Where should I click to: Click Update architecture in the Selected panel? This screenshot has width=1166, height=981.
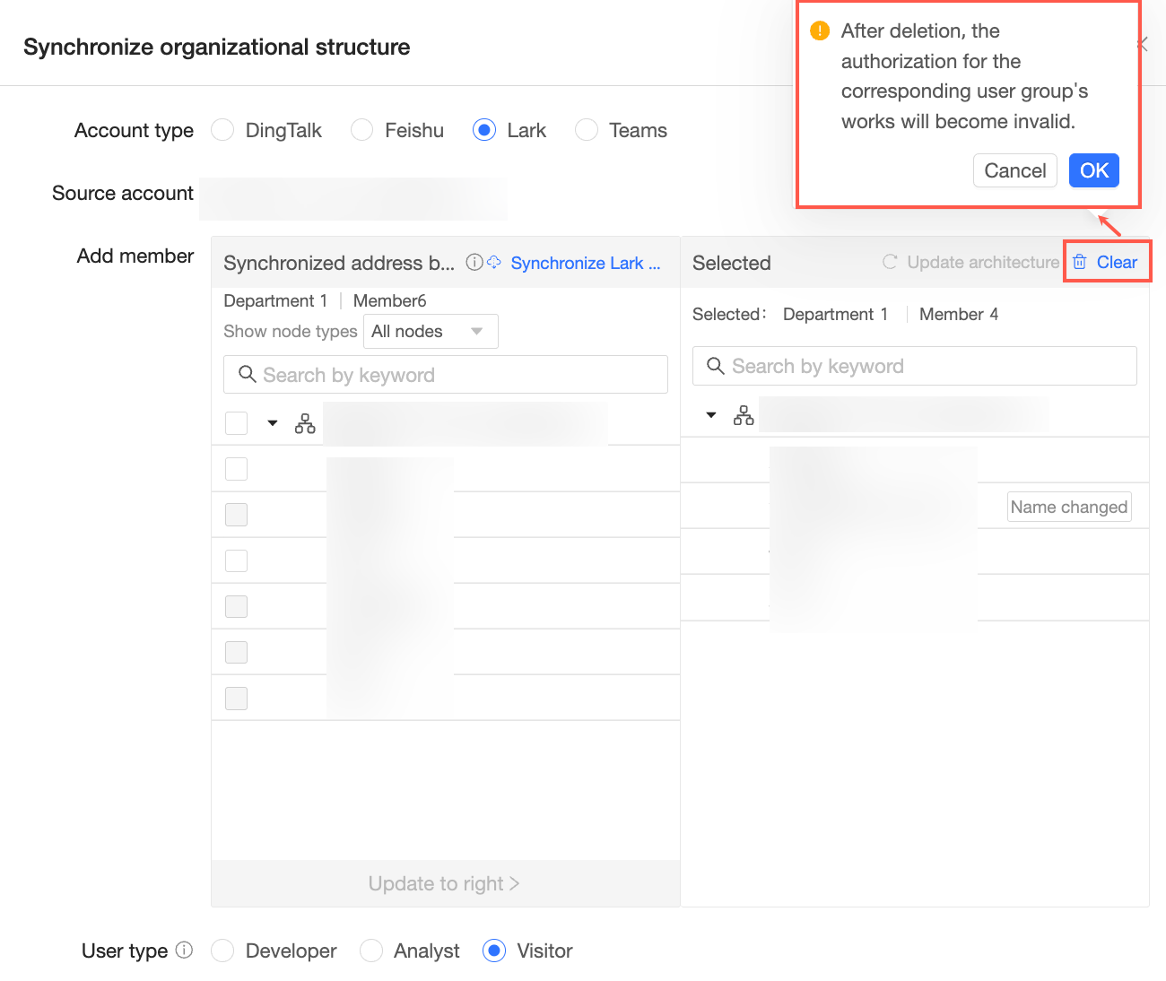click(x=970, y=262)
